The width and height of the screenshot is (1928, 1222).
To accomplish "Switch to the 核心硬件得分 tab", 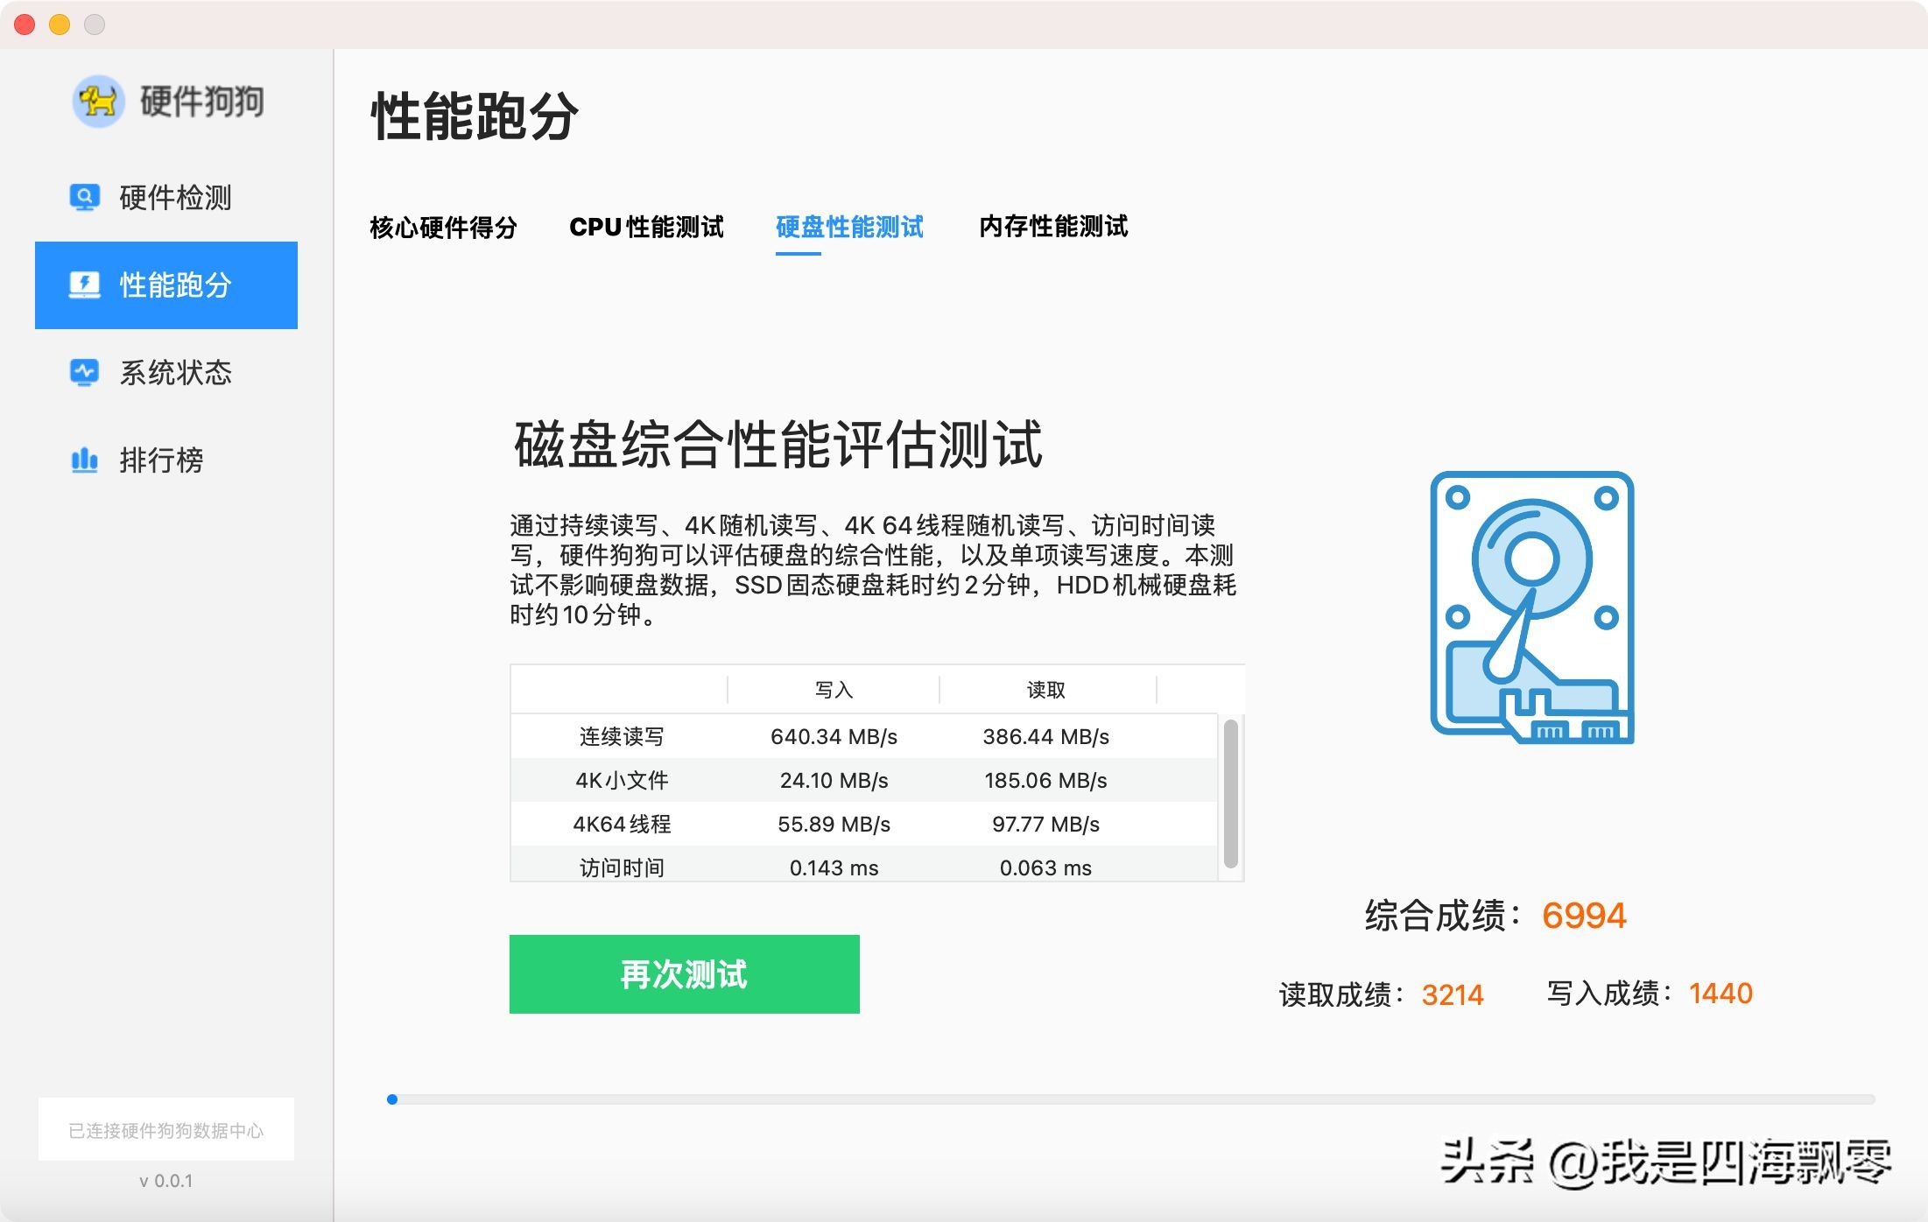I will click(x=445, y=228).
